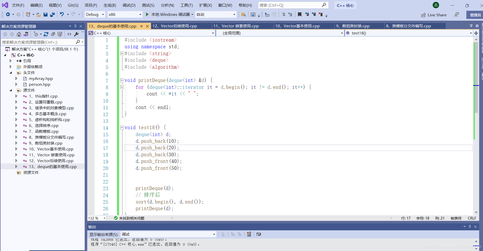This screenshot has width=483, height=251.
Task: Clear all output with the red X list icon
Action: (x=249, y=234)
